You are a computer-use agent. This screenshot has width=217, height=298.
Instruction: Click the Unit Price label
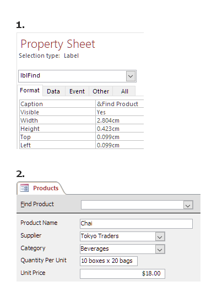pyautogui.click(x=33, y=273)
